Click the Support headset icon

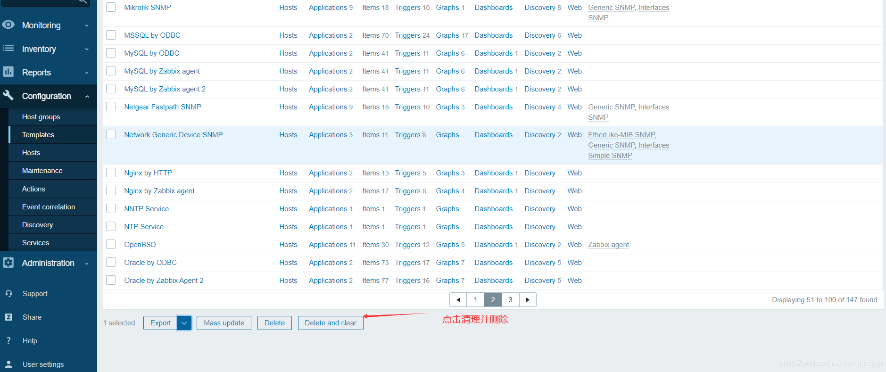pyautogui.click(x=8, y=293)
